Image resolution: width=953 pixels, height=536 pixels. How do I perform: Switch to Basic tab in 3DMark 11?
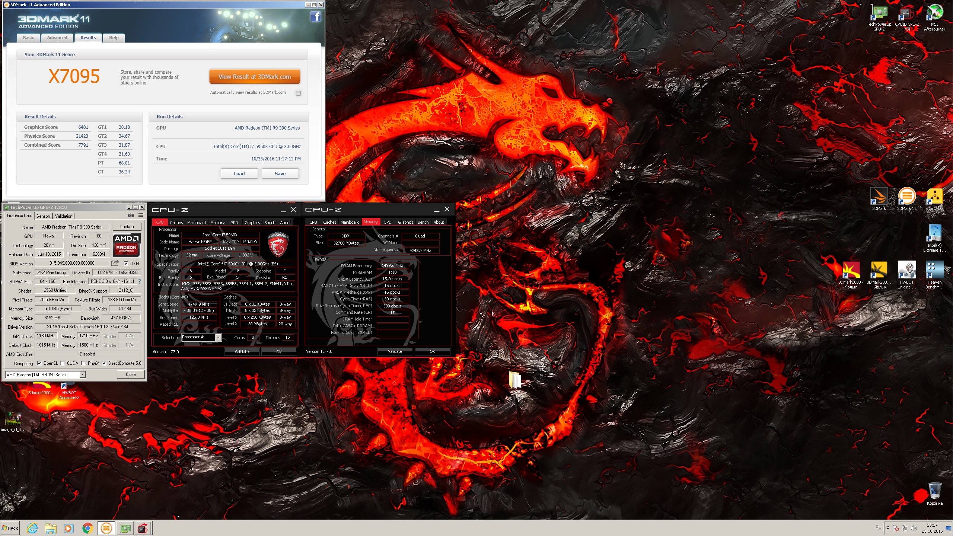(28, 38)
